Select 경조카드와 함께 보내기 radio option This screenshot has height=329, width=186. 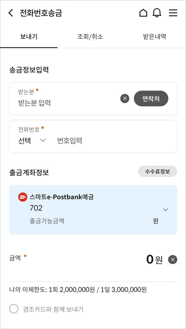click(14, 309)
